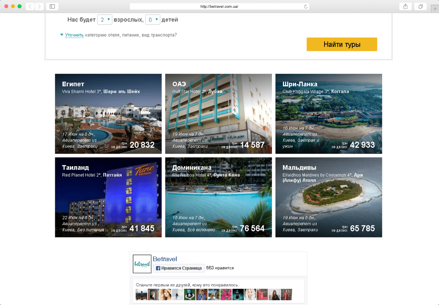
Task: Show all tabs overview icon
Action: coord(421,7)
